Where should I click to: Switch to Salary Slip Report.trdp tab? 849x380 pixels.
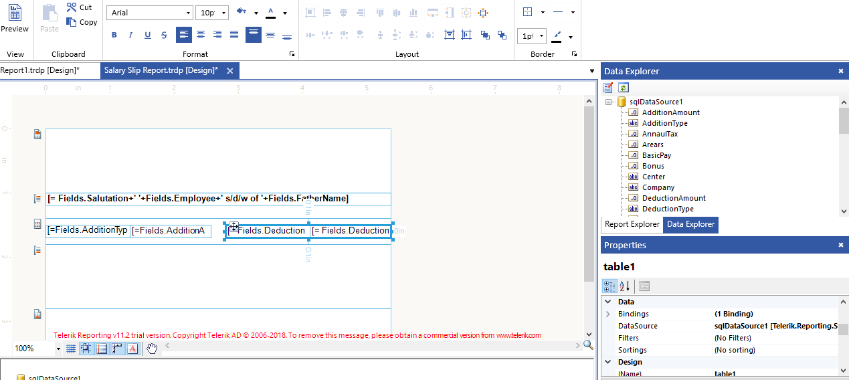click(161, 70)
